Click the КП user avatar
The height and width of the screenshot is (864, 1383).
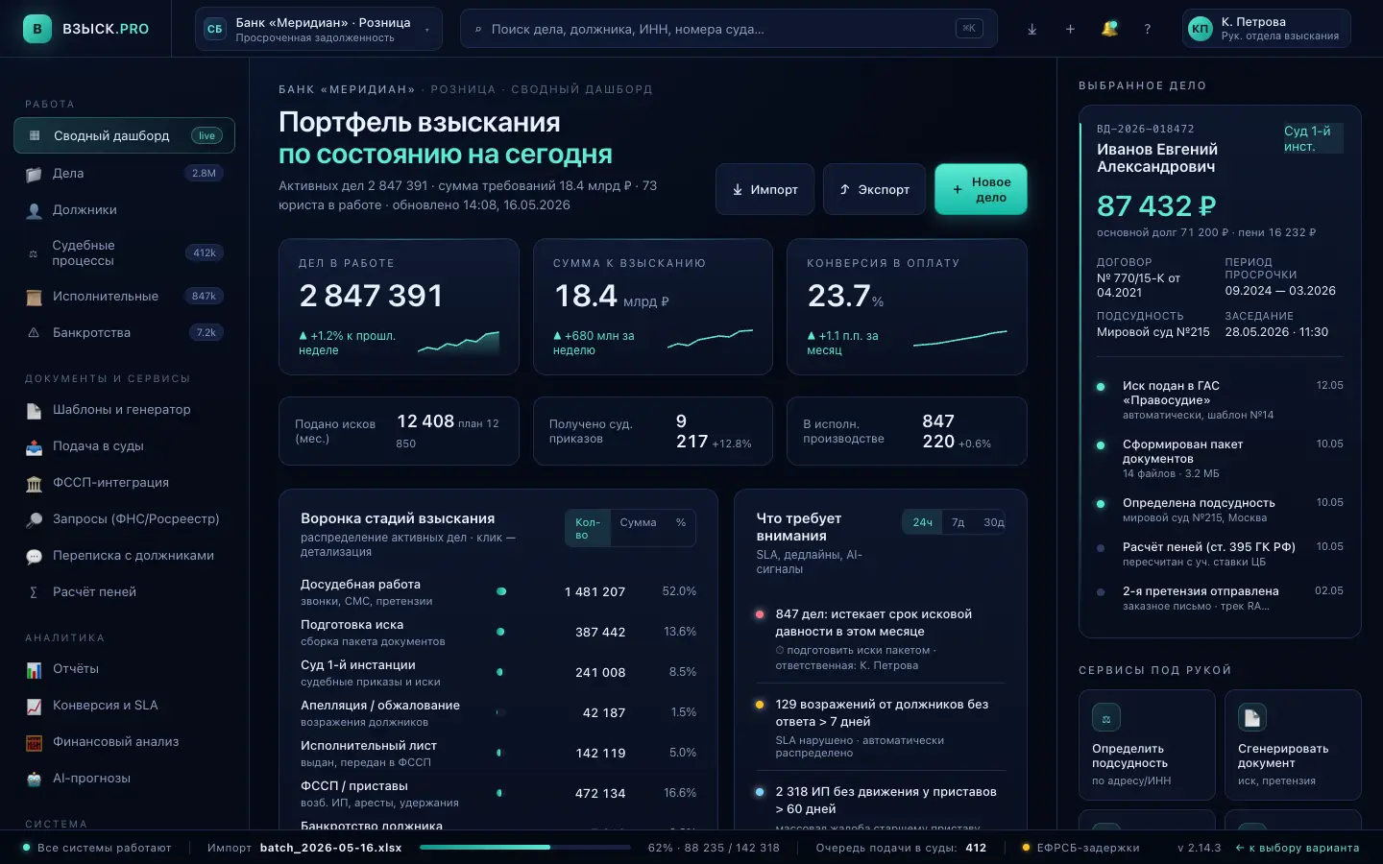tap(1201, 29)
